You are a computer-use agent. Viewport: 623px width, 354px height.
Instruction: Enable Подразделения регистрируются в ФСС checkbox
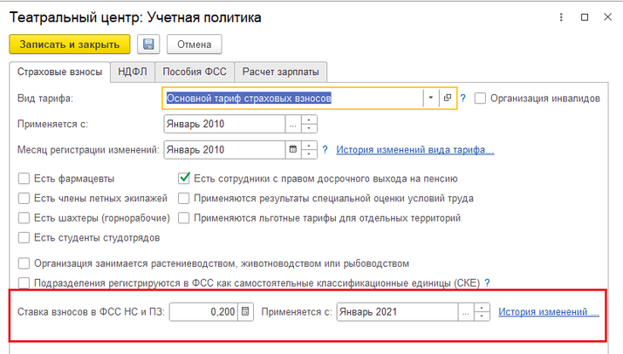pyautogui.click(x=24, y=283)
